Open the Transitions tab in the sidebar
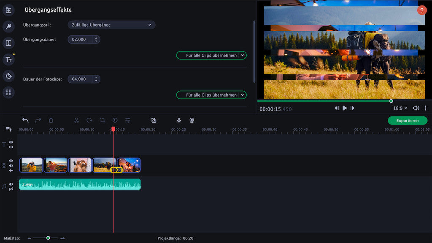This screenshot has width=432, height=243. [8, 43]
